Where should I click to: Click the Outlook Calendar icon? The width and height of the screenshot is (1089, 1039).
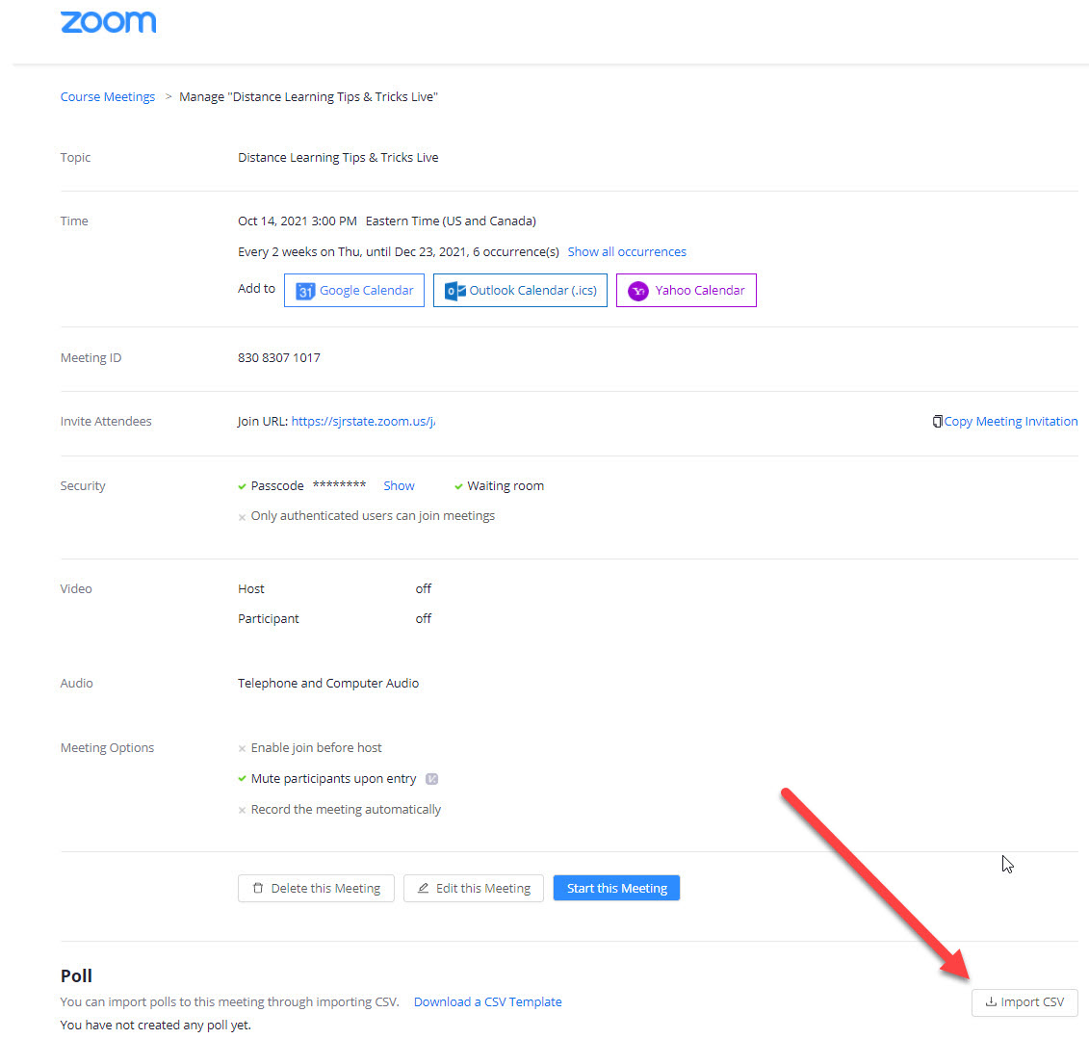point(455,290)
